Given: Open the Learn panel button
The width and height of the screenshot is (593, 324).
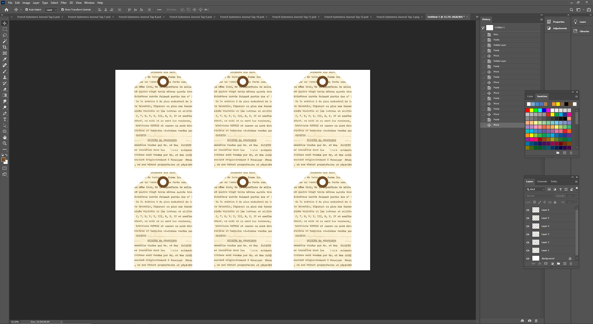Looking at the screenshot, I should click(580, 22).
